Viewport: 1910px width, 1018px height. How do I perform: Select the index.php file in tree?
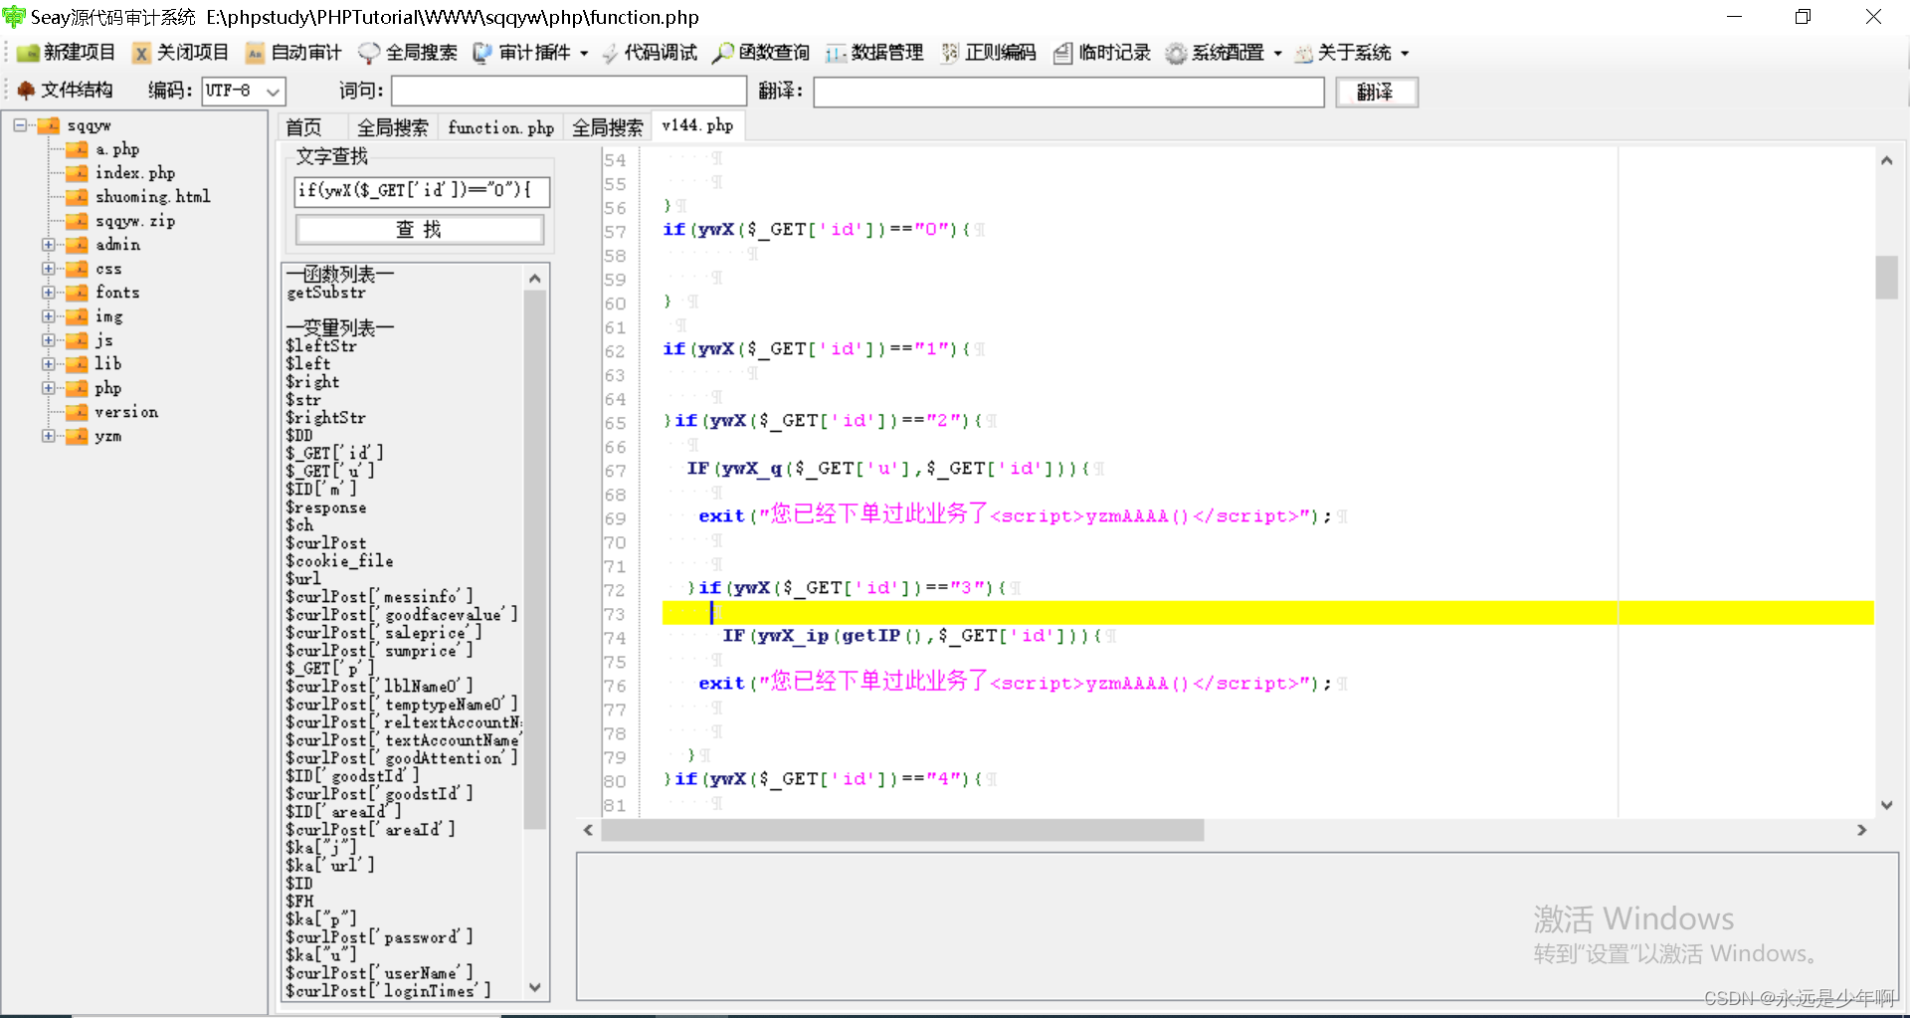134,173
